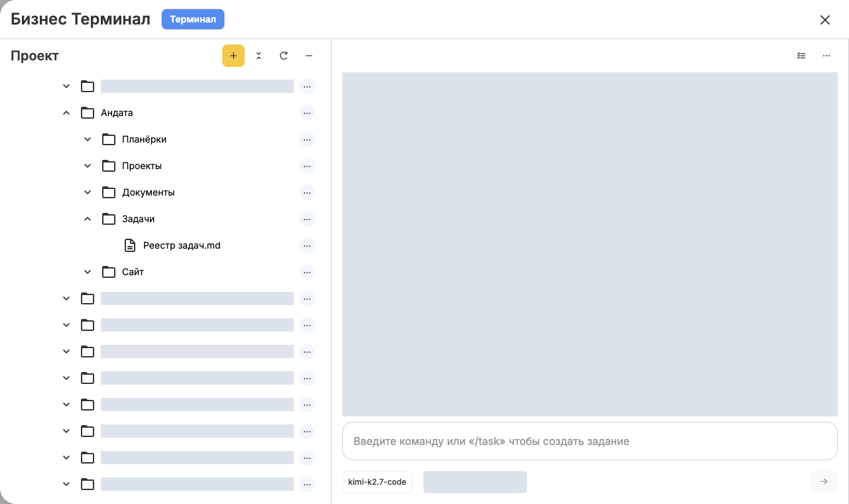The image size is (849, 504).
Task: Click the Проекты folder icon
Action: [x=109, y=166]
